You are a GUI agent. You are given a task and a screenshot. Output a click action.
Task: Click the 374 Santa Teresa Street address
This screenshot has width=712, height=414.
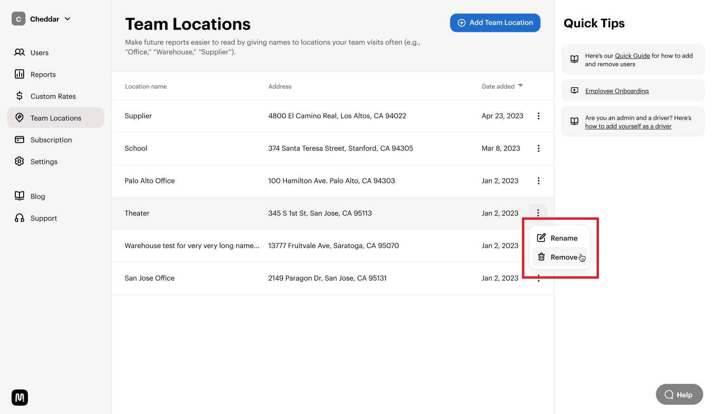341,148
